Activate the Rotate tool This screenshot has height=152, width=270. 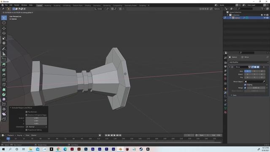click(4, 33)
